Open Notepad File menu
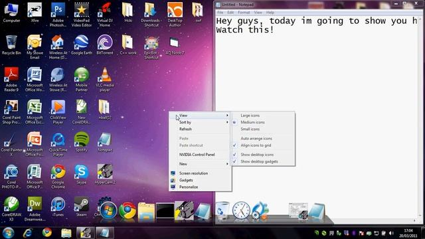Viewport: 425px width, 239px height. point(220,13)
